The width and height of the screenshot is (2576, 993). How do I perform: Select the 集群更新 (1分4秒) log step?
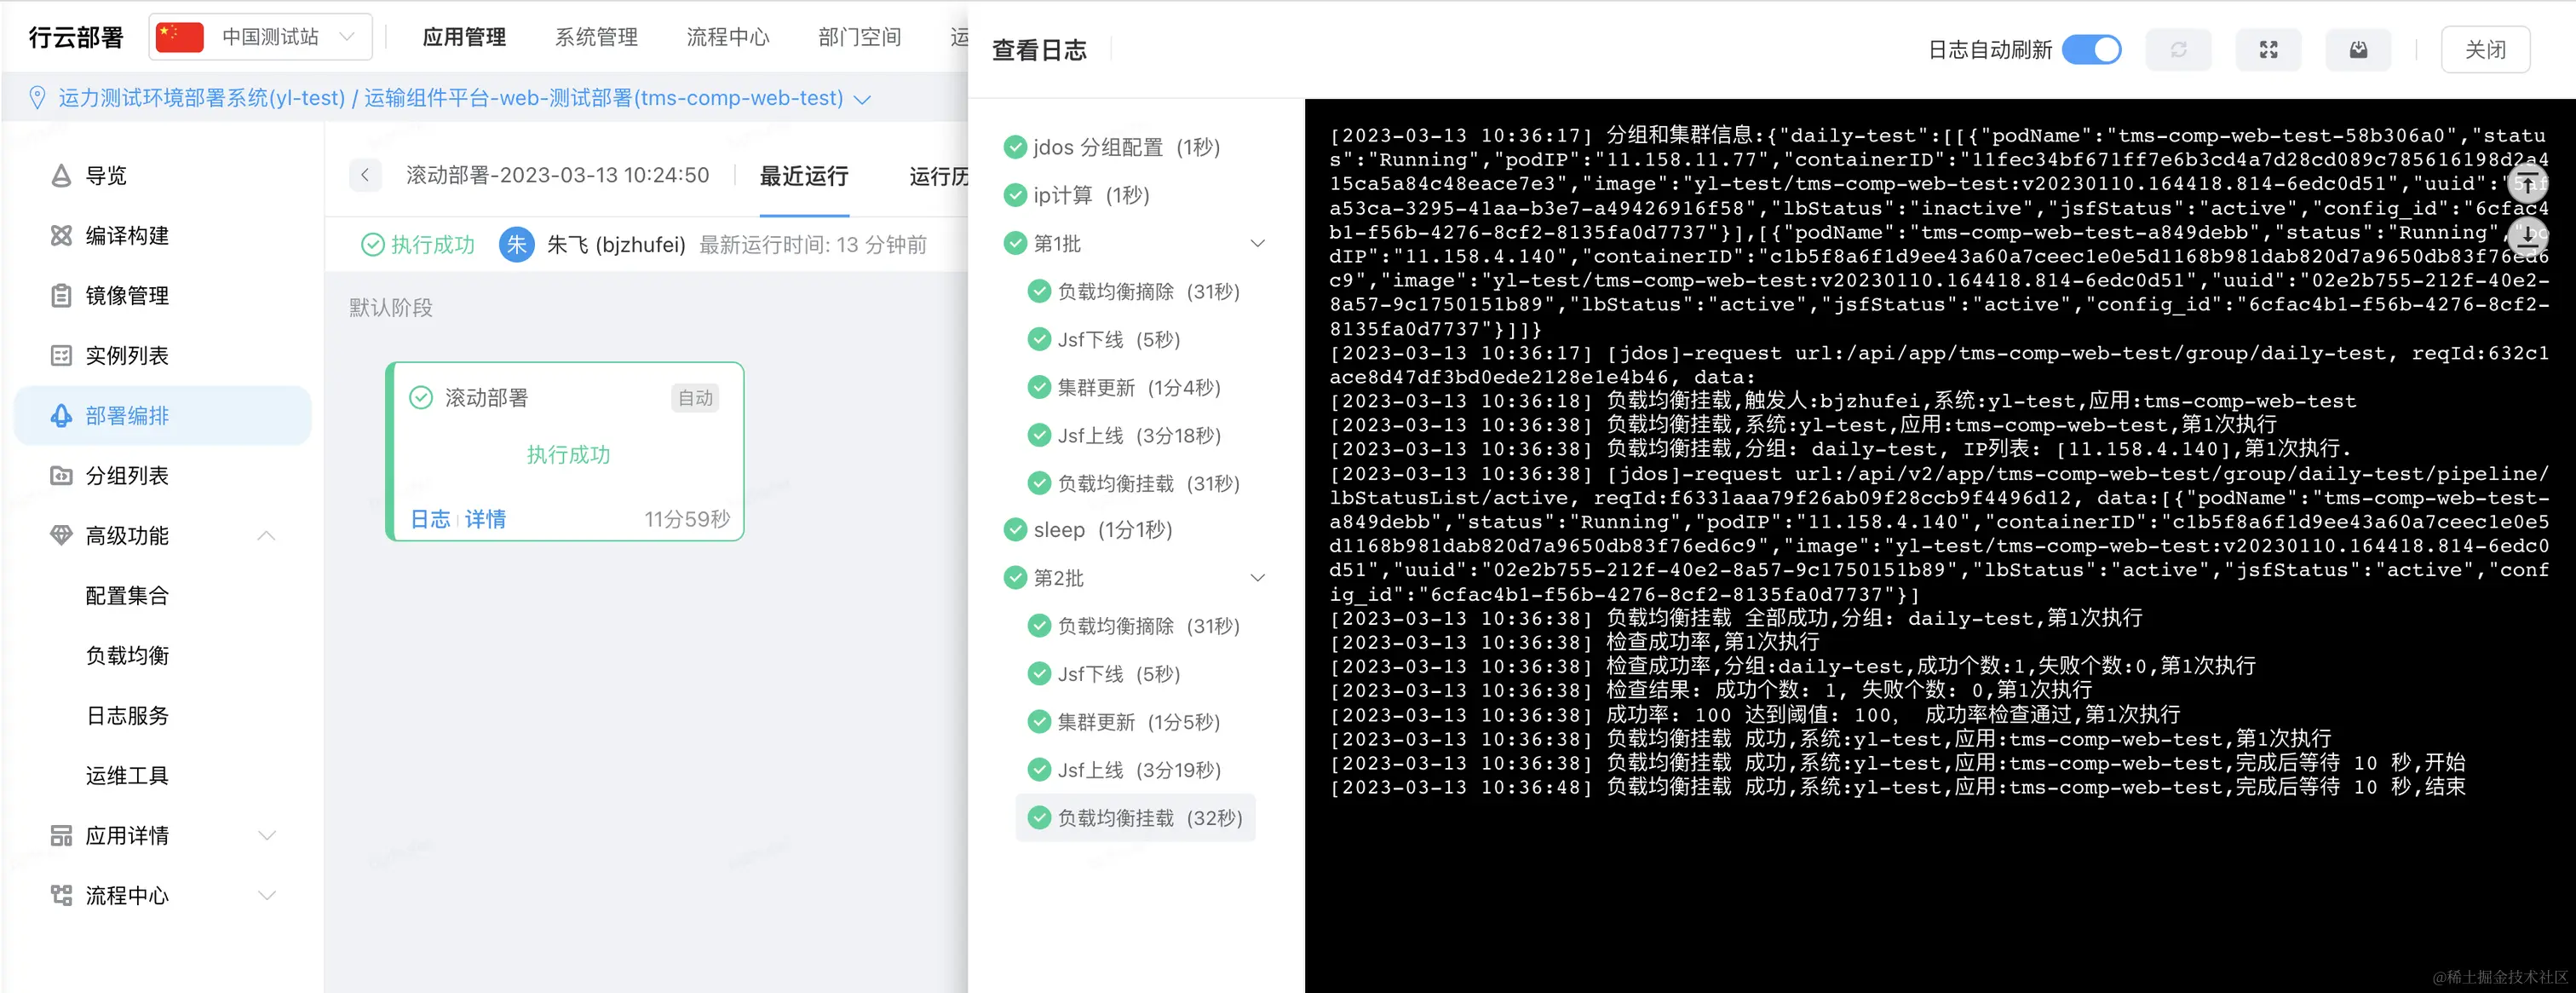[1138, 387]
